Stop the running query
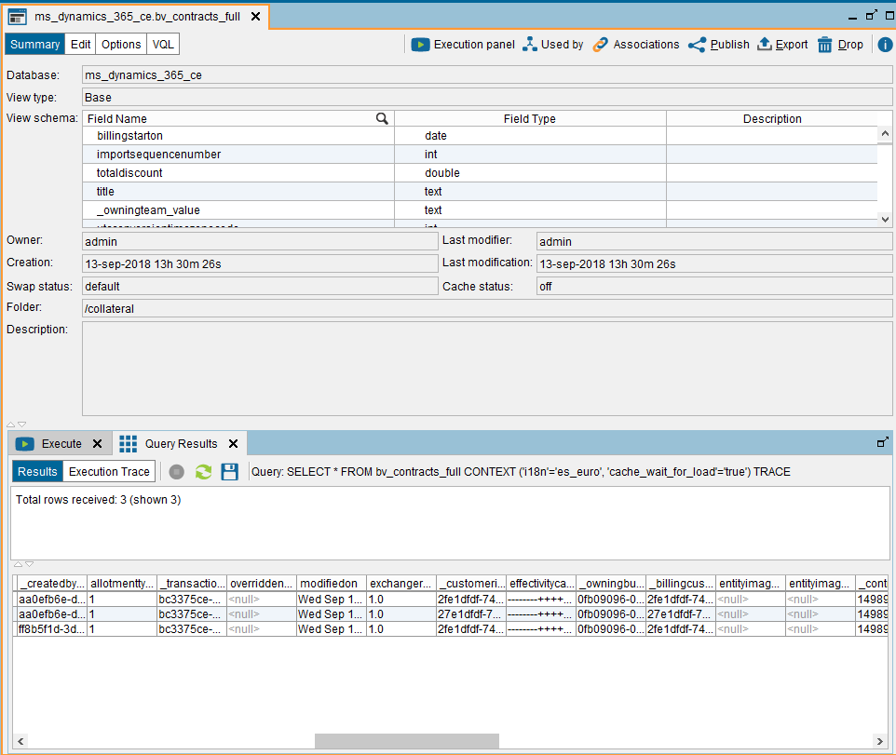The image size is (896, 755). point(177,472)
